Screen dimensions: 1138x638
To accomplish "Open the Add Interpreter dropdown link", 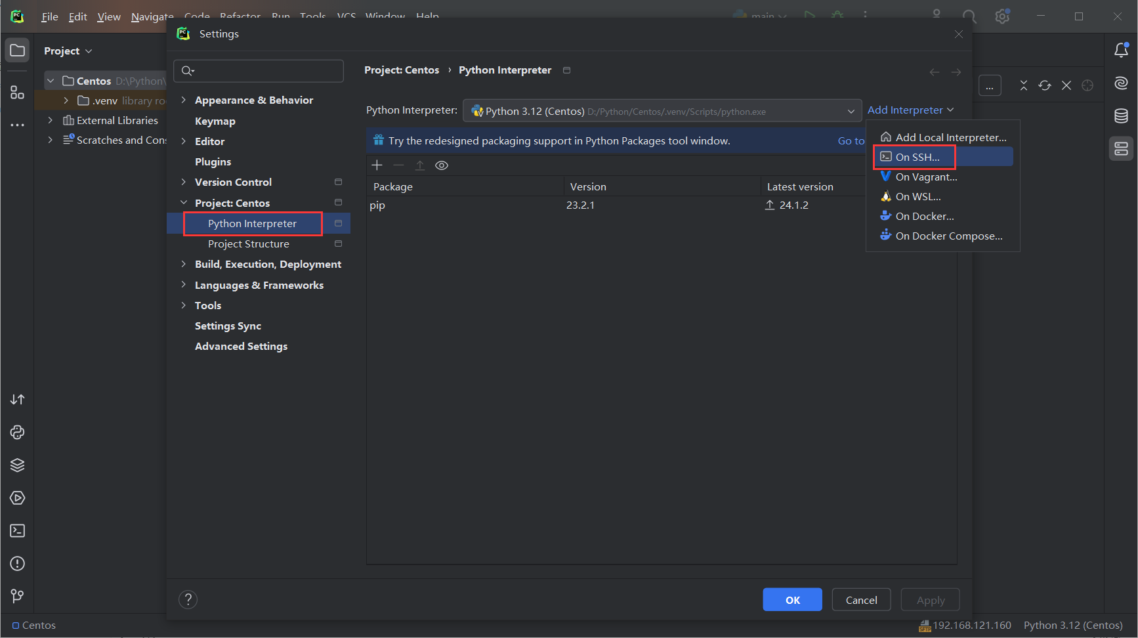I will click(910, 110).
